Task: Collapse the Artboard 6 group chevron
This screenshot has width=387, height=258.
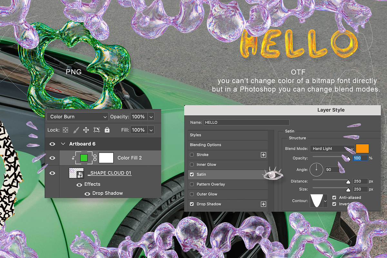Action: pyautogui.click(x=63, y=144)
